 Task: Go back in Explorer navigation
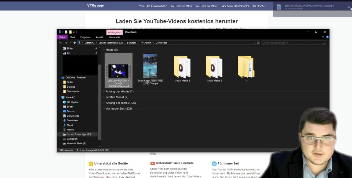[60, 43]
